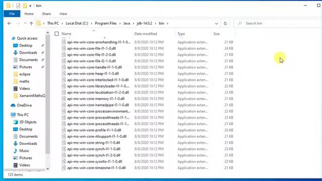Go up one folder level
The height and width of the screenshot is (181, 322).
31,24
